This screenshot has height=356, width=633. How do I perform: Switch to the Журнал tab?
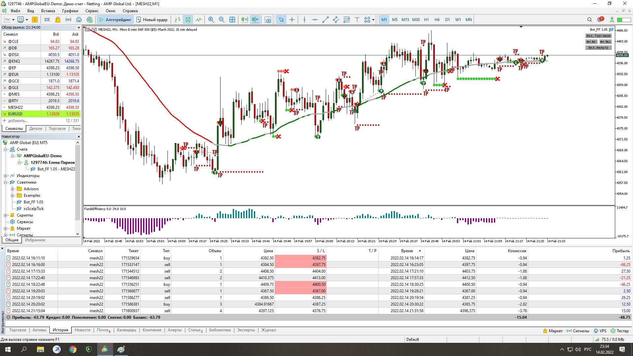pyautogui.click(x=269, y=330)
